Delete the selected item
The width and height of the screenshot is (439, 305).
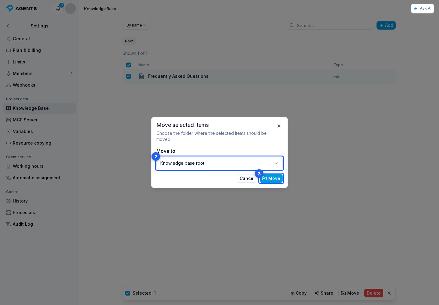point(374,293)
